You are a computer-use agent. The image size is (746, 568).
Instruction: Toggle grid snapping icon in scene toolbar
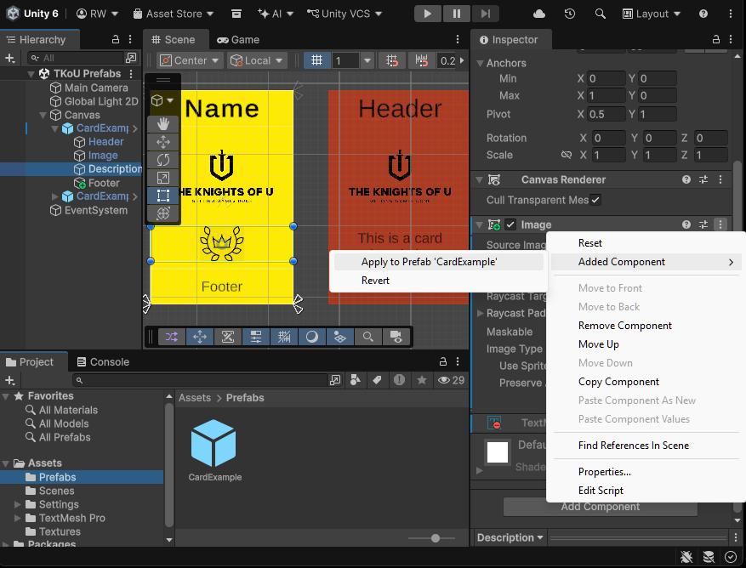[x=391, y=60]
